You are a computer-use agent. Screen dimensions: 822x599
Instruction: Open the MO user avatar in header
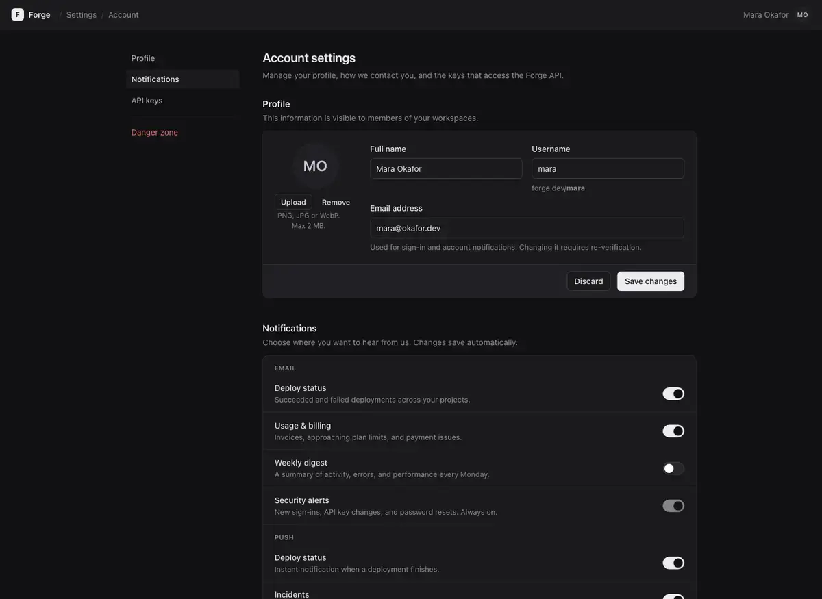(803, 14)
